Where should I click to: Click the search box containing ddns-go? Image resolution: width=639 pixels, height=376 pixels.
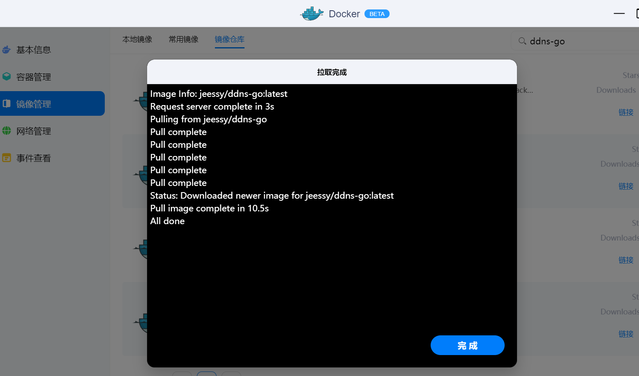coord(575,41)
